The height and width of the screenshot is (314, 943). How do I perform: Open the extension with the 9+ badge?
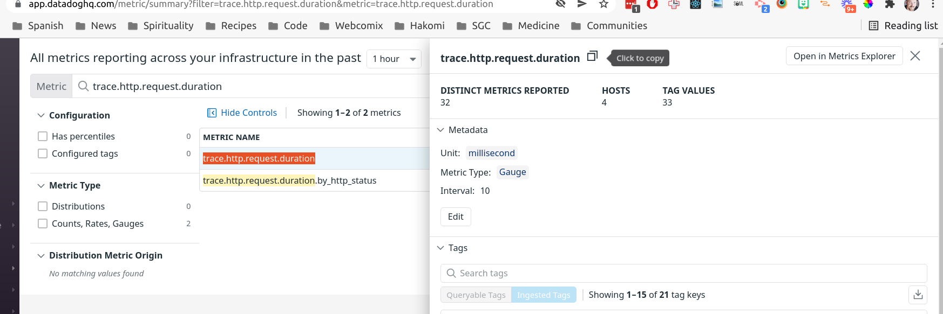coord(847,6)
